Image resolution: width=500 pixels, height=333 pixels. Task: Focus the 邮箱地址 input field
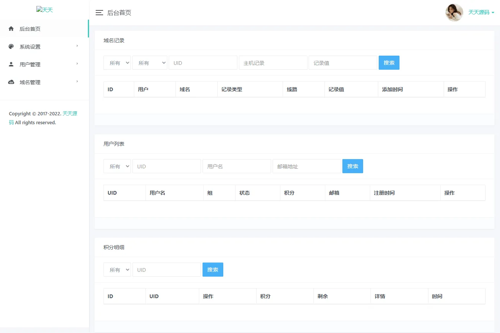point(307,166)
